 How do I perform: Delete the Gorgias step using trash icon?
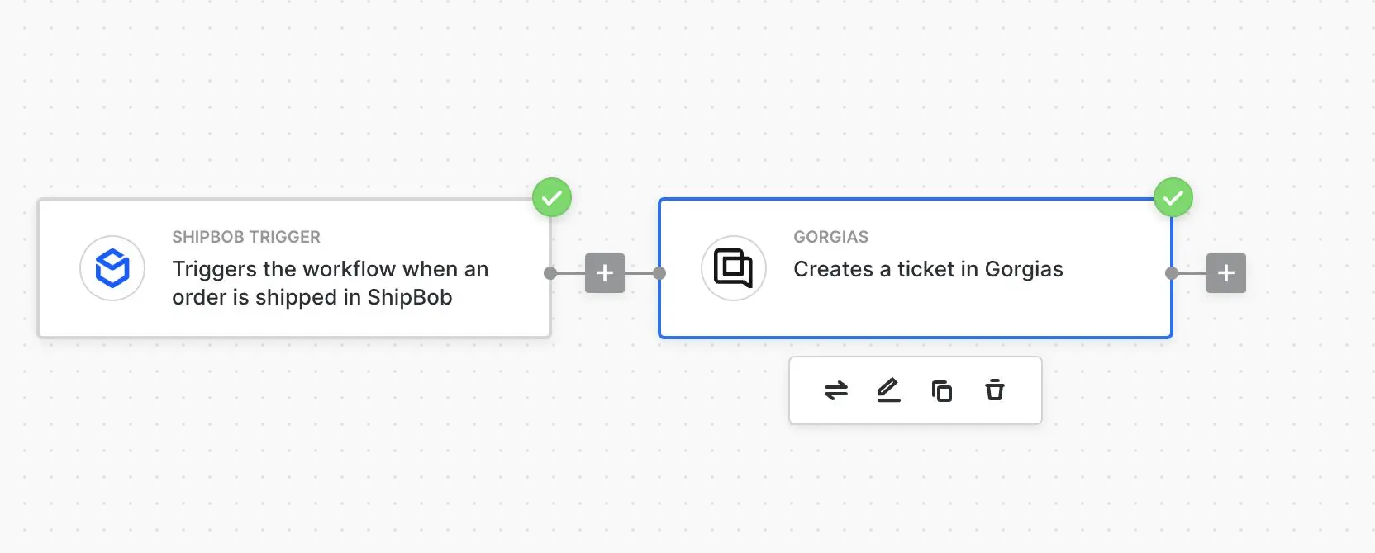click(x=995, y=390)
